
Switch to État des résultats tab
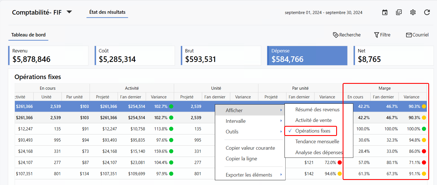pos(107,12)
